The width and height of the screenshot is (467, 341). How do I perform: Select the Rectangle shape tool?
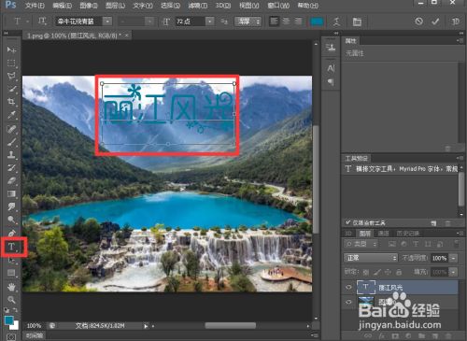[11, 273]
